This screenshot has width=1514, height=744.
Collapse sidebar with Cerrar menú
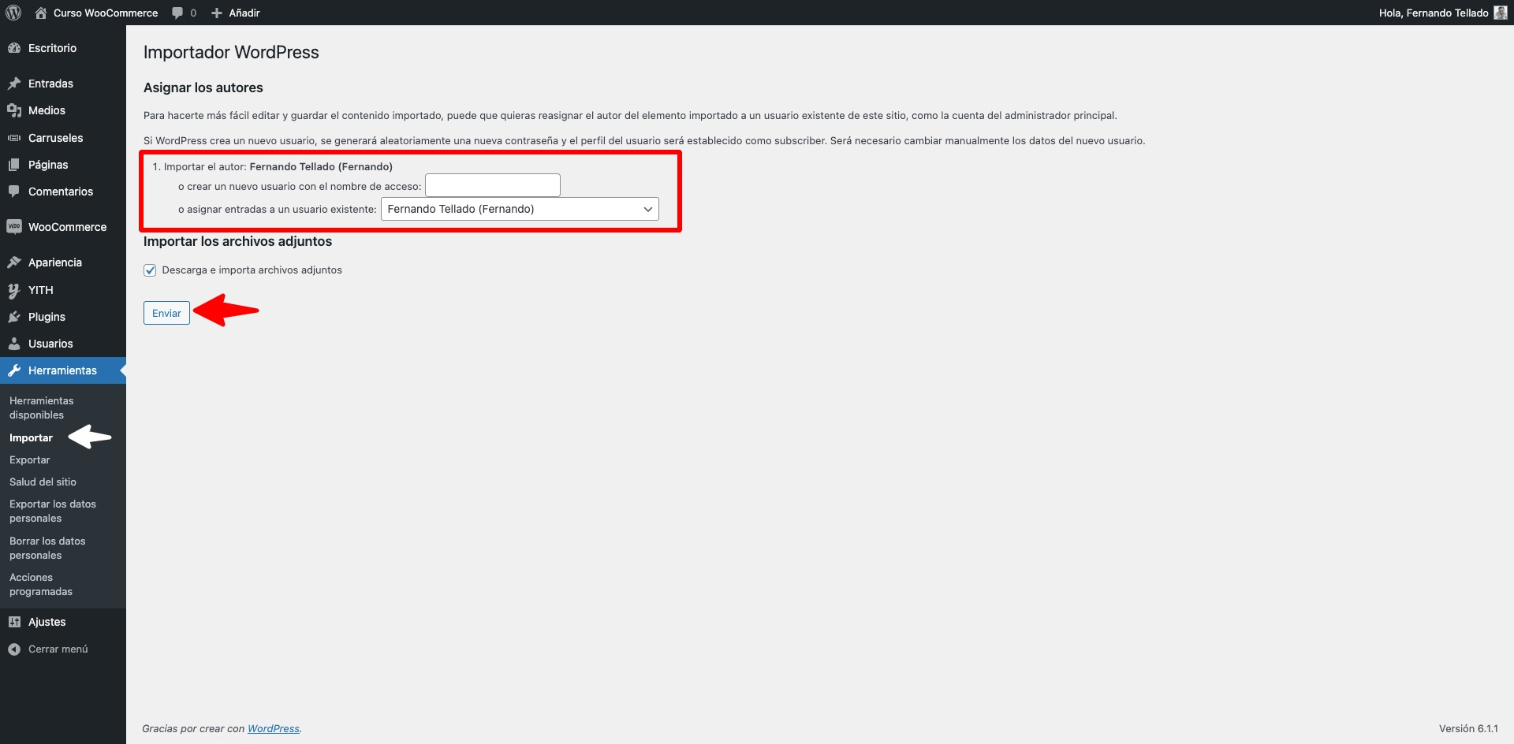point(58,649)
